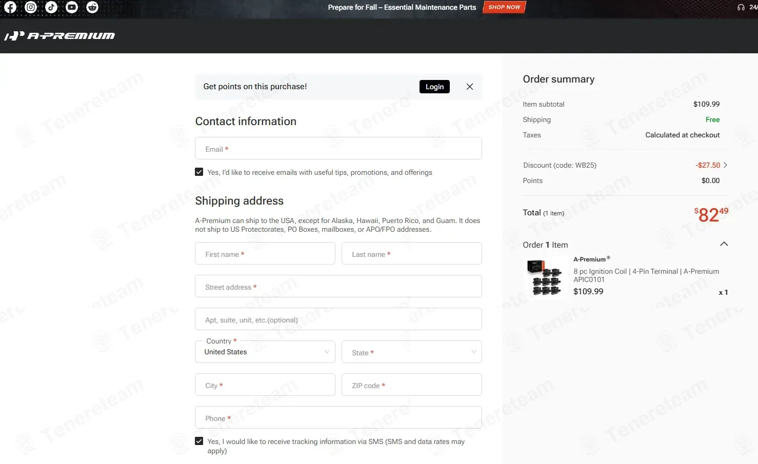
Task: Open the ignition coil product thumbnail
Action: tap(545, 277)
